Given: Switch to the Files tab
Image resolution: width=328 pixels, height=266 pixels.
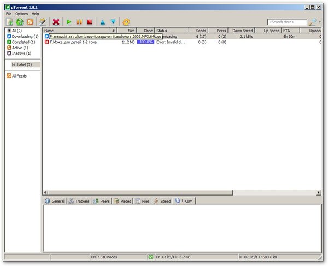Looking at the screenshot, I should (x=142, y=201).
